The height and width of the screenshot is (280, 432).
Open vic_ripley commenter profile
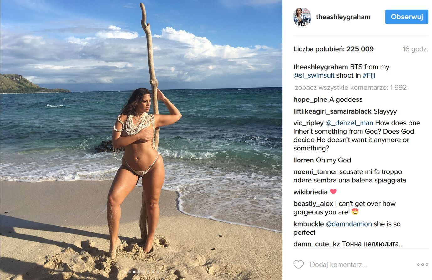point(309,123)
